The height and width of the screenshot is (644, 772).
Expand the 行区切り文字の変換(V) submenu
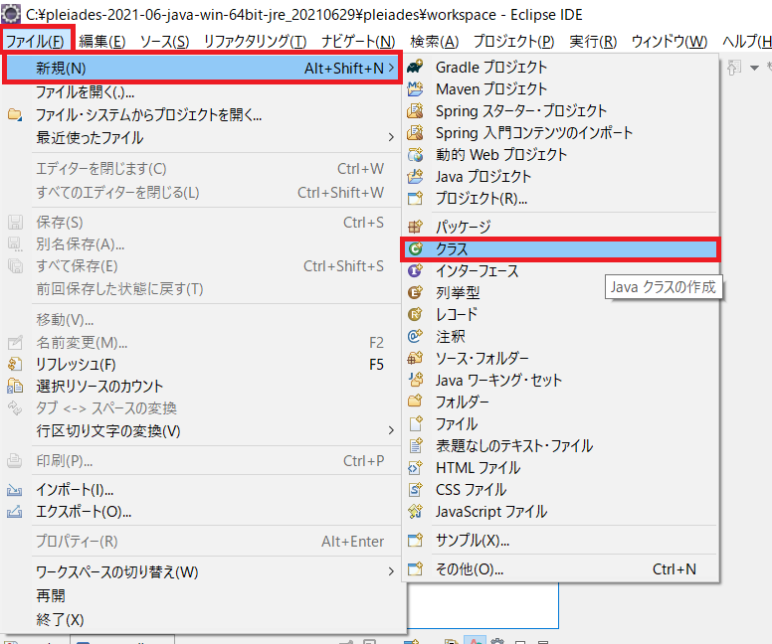click(391, 430)
